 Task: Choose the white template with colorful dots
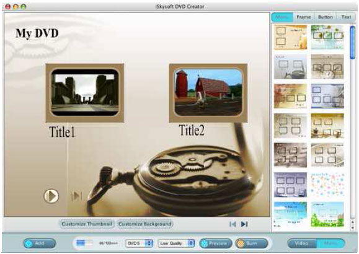(327, 185)
